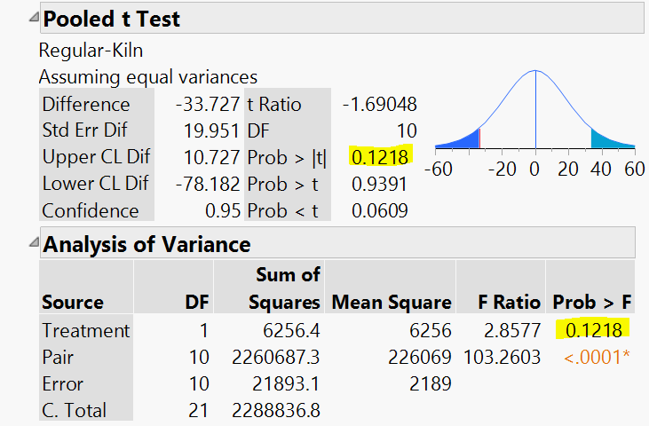This screenshot has width=649, height=426.
Task: Click the Mean Square column header
Action: point(391,303)
